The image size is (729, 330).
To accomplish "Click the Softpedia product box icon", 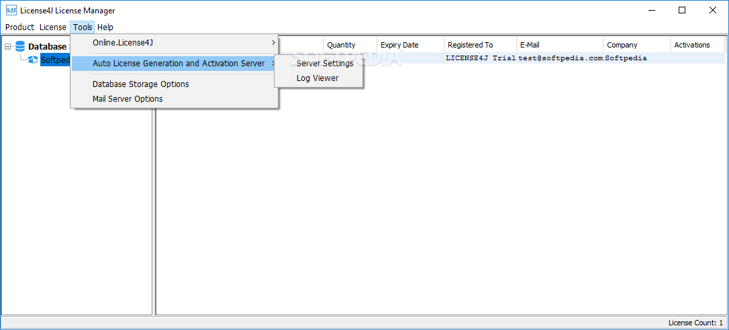I will pos(33,60).
